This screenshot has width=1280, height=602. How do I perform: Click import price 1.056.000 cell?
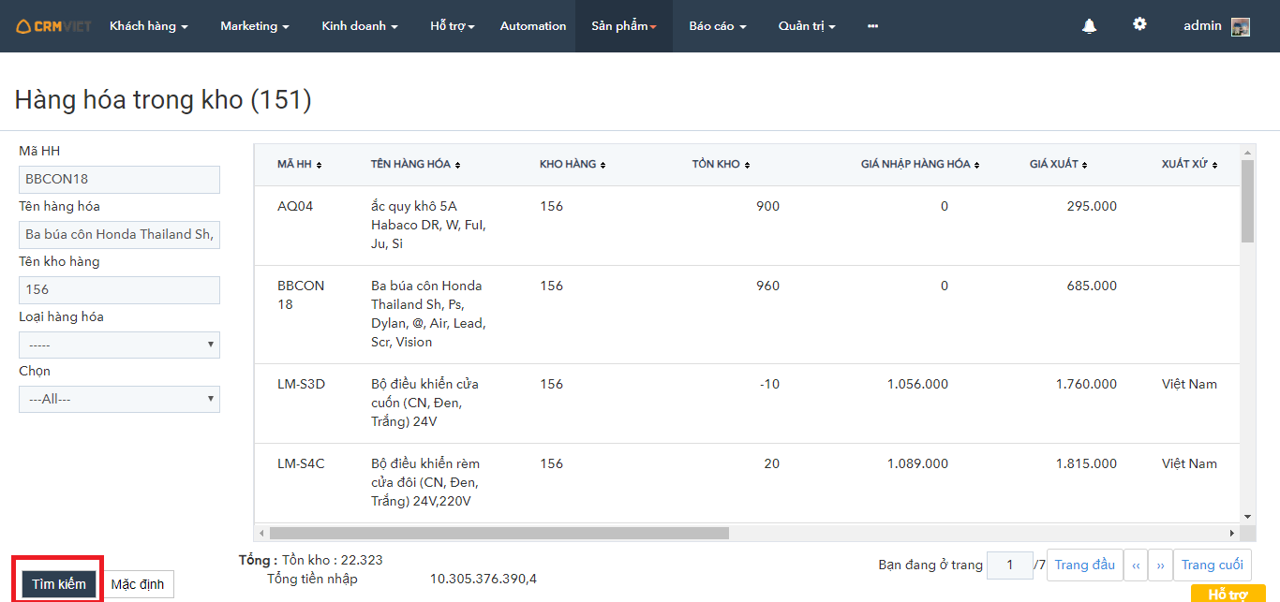click(x=917, y=384)
